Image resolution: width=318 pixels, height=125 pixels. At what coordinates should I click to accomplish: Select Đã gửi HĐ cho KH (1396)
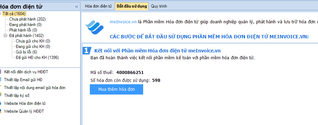pos(37,58)
